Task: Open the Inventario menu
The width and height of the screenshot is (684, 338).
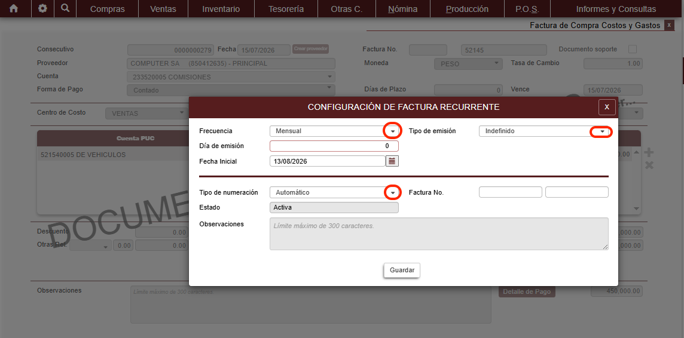Action: pos(221,9)
